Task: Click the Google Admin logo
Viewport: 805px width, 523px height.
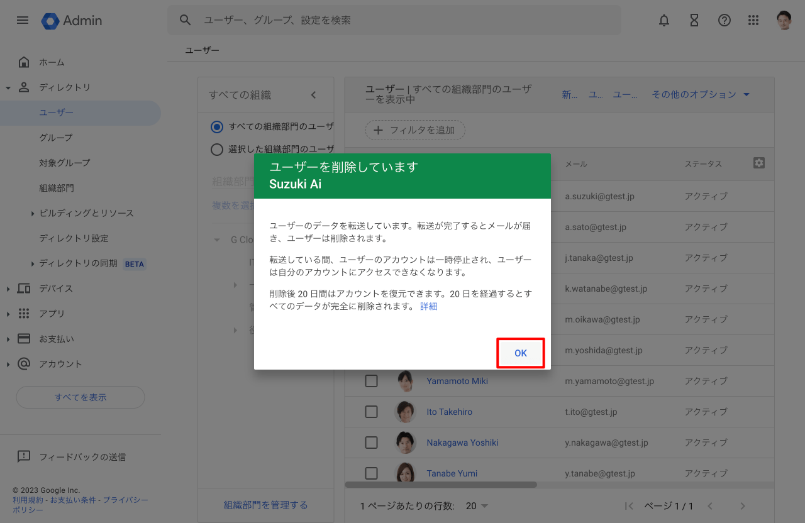Action: [x=72, y=21]
